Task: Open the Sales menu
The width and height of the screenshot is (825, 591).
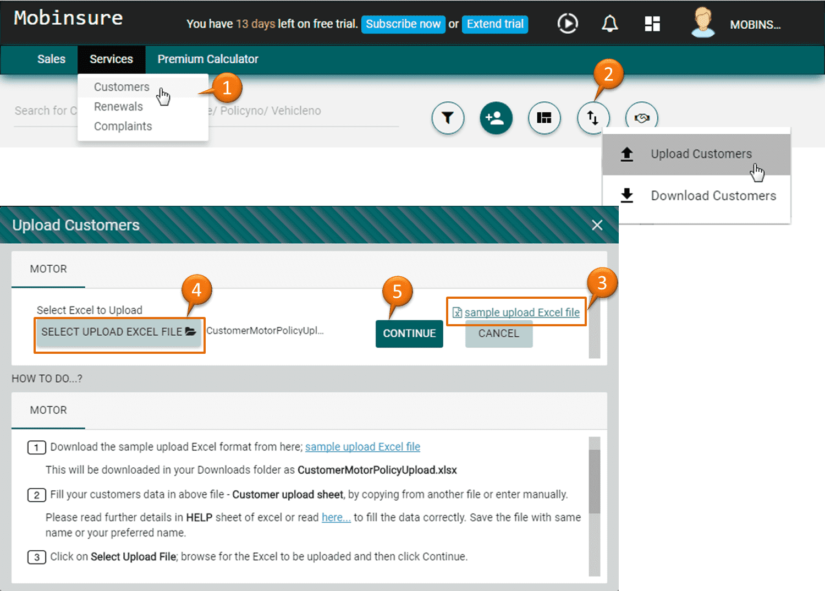Action: 51,59
